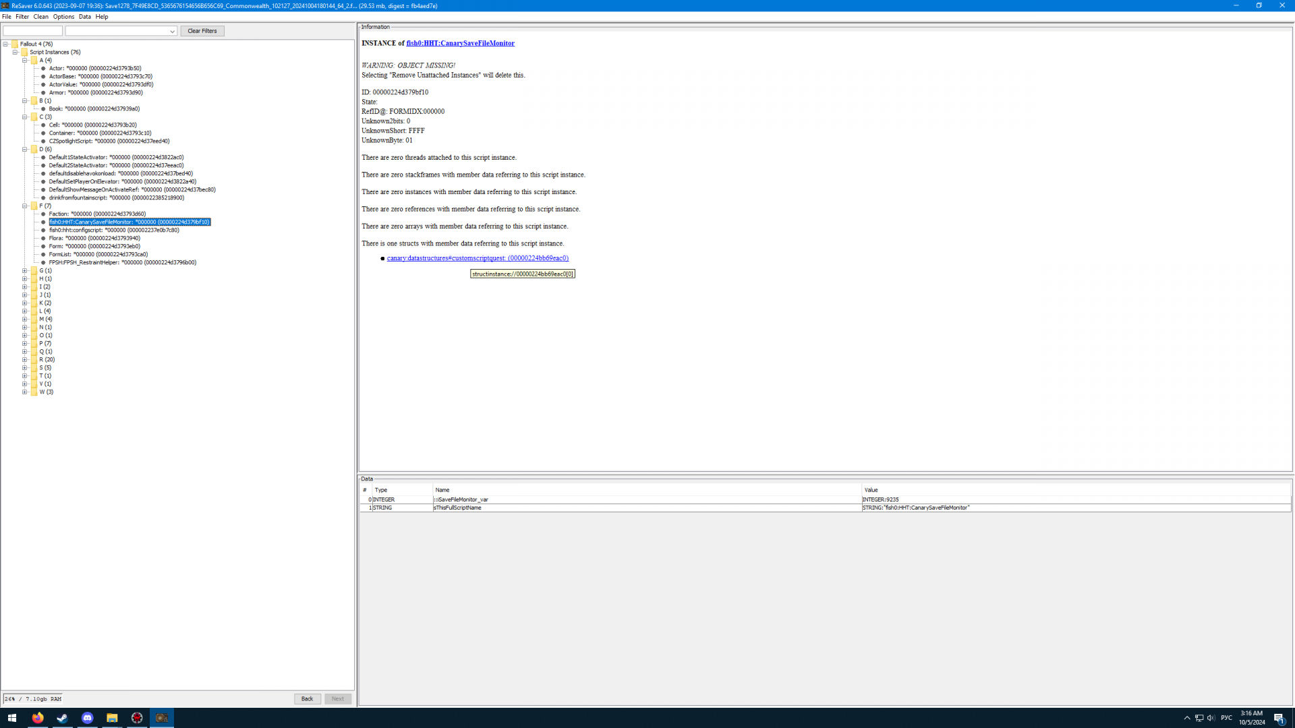Open the canary:datastructures#customscriptquest struct link
This screenshot has height=728, width=1295.
click(x=478, y=258)
